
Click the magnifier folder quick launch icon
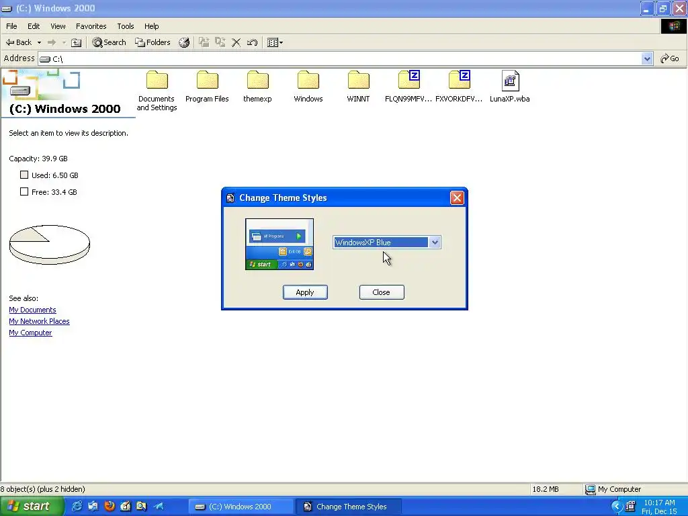141,507
